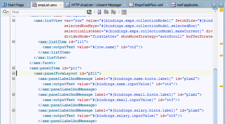Screen dimensions: 225x124
Task: Close the Start Page tab
Action: [28, 5]
